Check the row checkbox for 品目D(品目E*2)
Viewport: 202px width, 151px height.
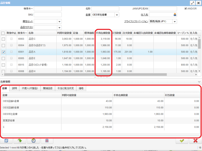(x=3, y=45)
